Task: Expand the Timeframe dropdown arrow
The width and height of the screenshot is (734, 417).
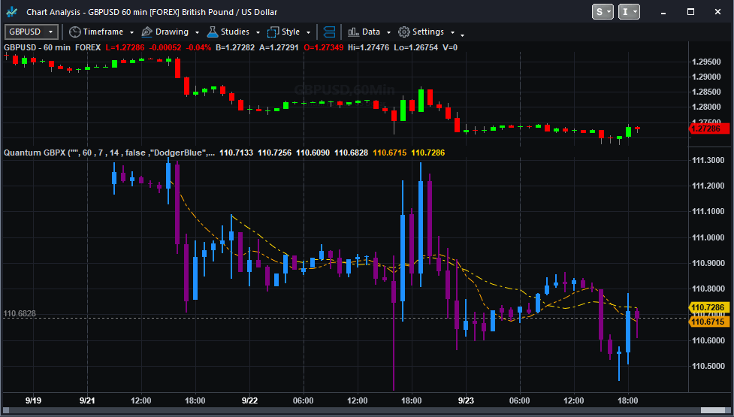Action: tap(131, 32)
